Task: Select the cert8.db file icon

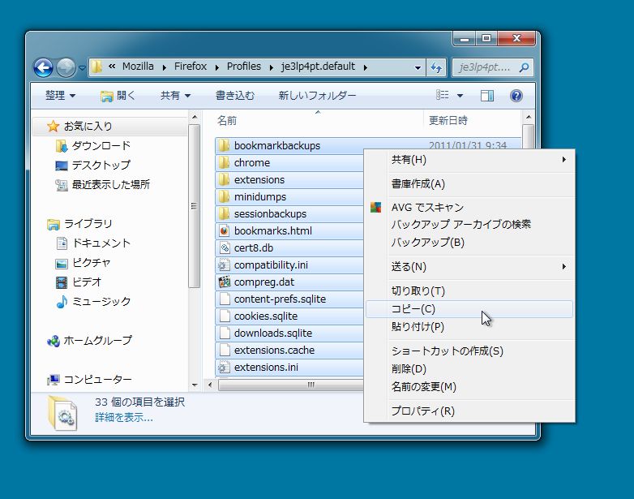Action: pos(224,247)
